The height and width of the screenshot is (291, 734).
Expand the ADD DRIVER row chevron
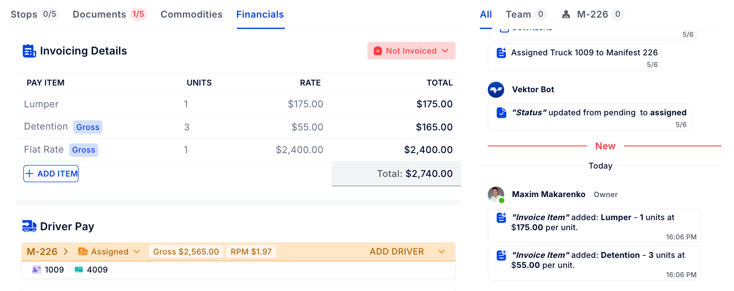click(x=442, y=252)
